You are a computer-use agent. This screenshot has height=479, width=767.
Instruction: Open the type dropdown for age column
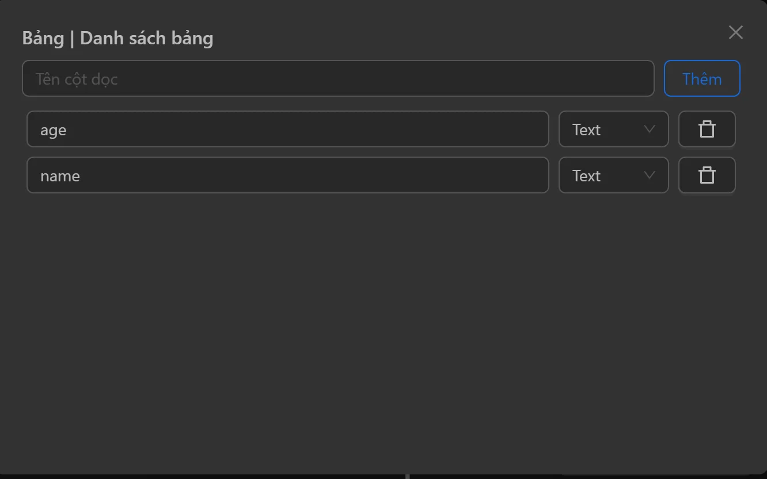(x=613, y=130)
